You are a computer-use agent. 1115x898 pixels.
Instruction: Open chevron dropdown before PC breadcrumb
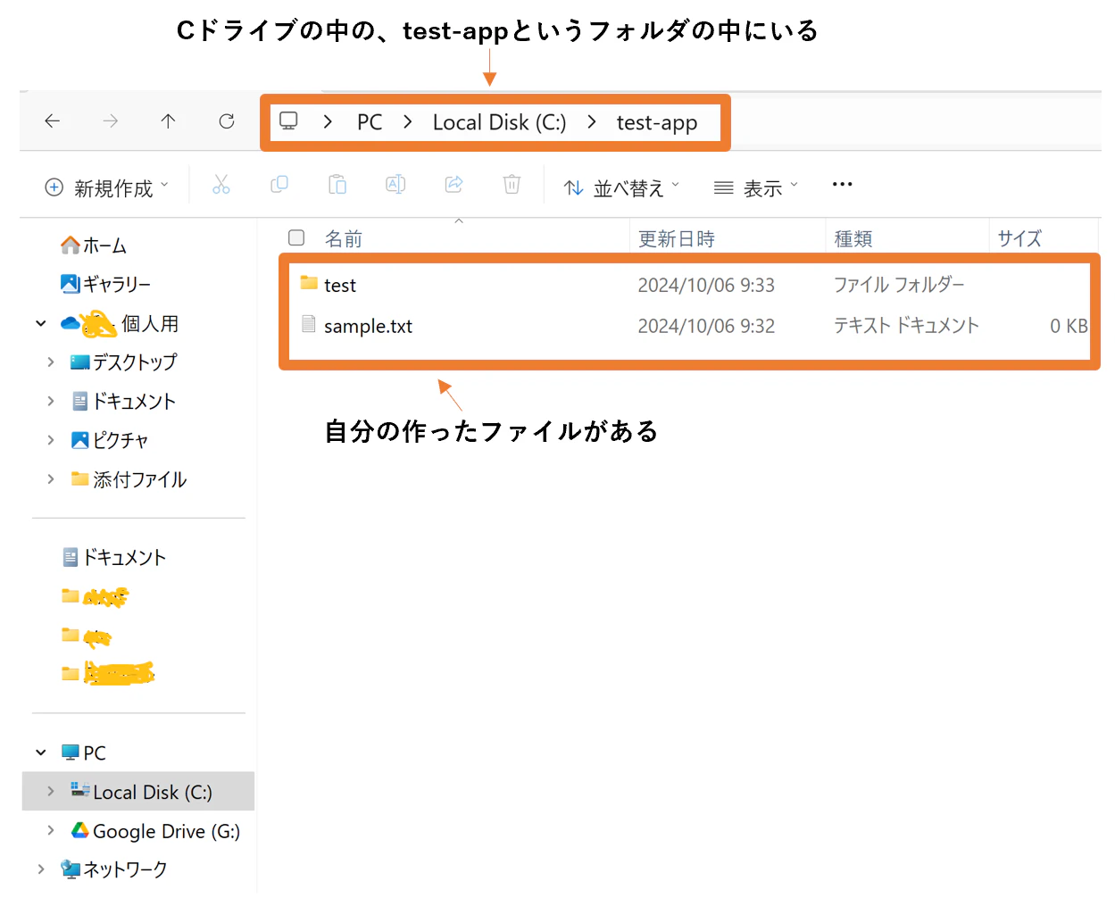click(x=328, y=121)
